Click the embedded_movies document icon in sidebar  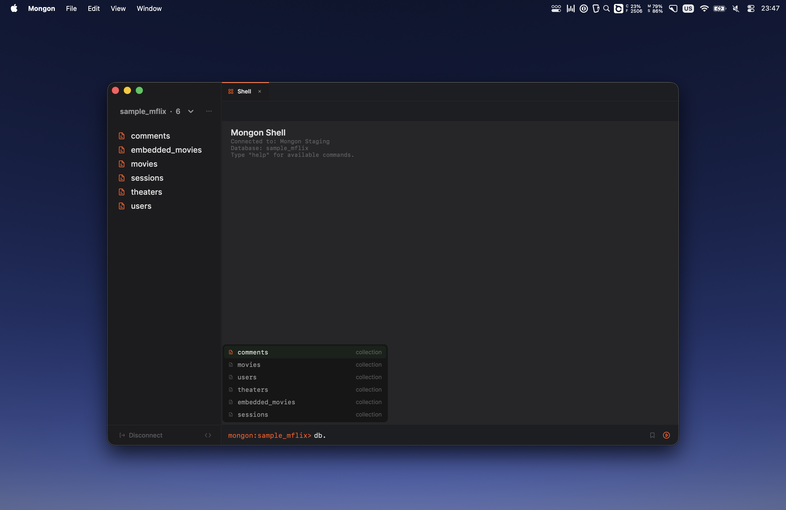click(x=122, y=150)
